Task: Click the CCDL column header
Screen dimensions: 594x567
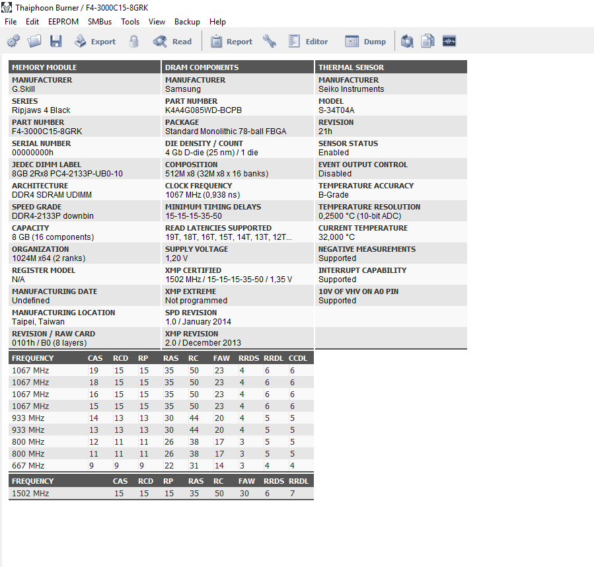Action: (298, 358)
